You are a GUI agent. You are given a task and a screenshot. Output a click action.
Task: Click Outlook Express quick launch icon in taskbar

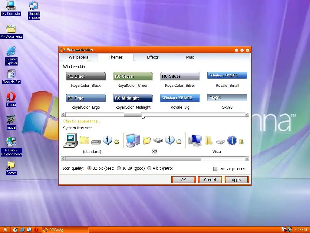coord(29,230)
